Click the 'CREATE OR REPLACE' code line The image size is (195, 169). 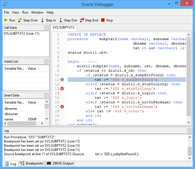pos(87,34)
